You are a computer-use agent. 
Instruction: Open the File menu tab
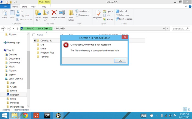[5, 7]
